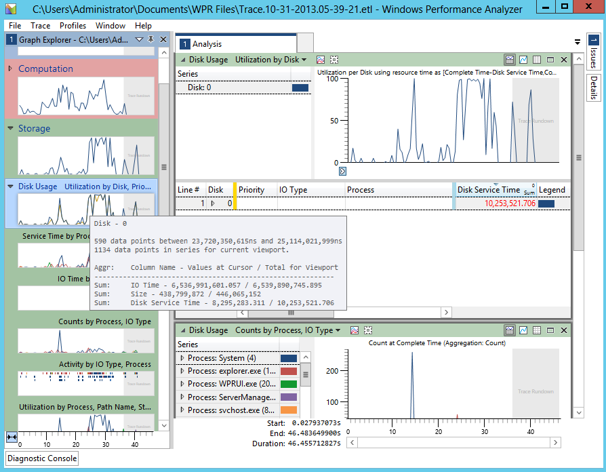Open the Trace menu

(x=40, y=26)
